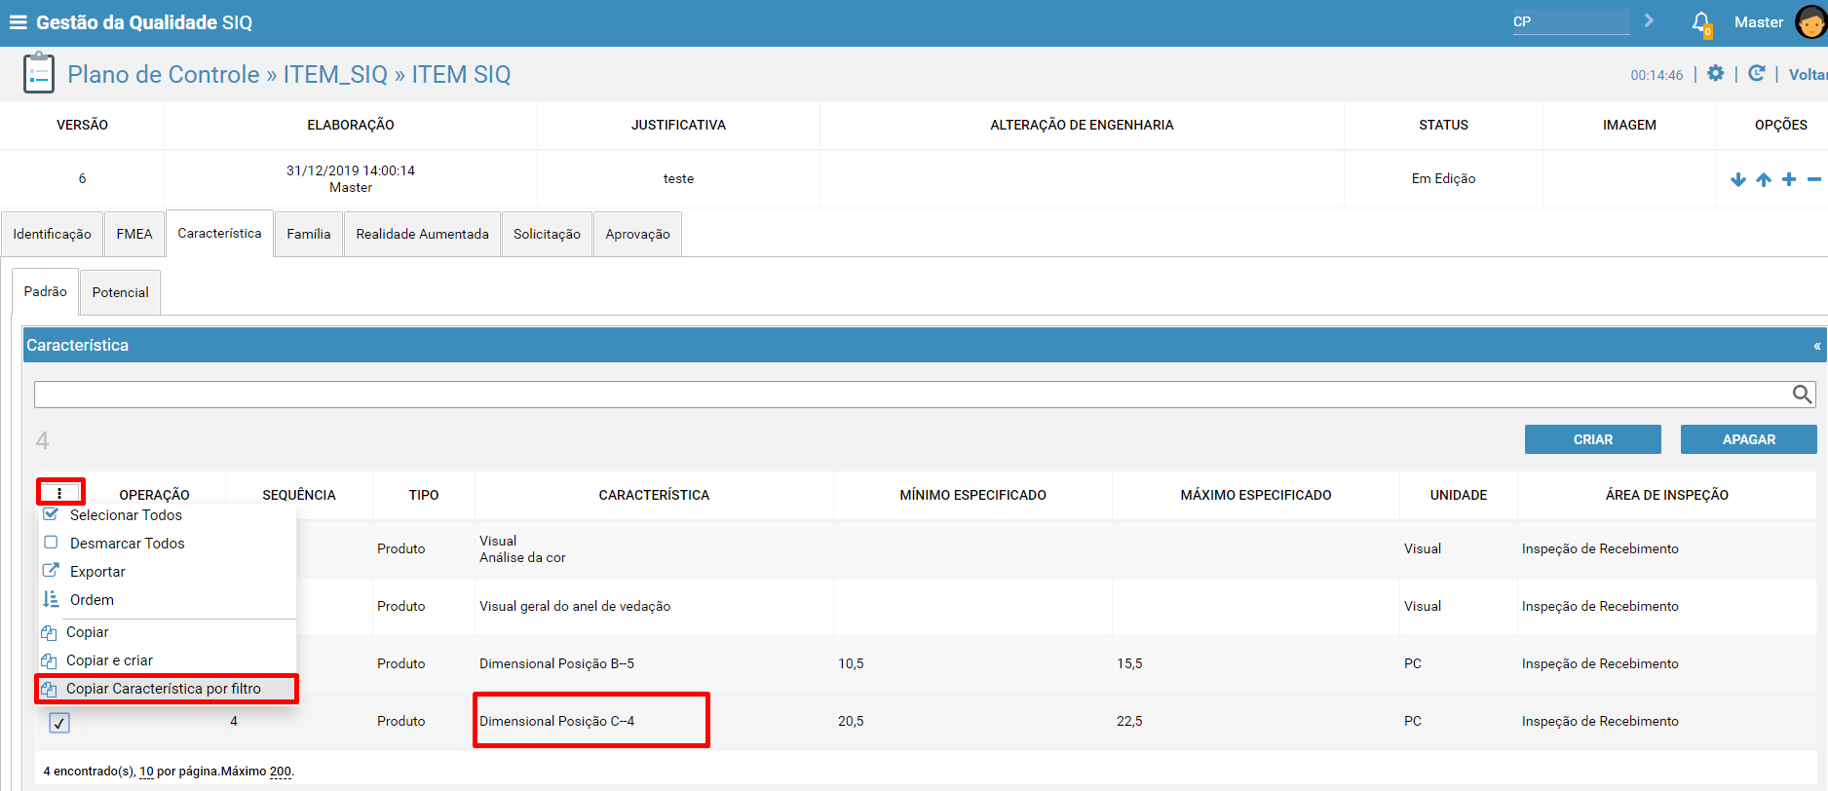This screenshot has width=1828, height=791.
Task: Open the Realidade Aumentada tab
Action: click(422, 234)
